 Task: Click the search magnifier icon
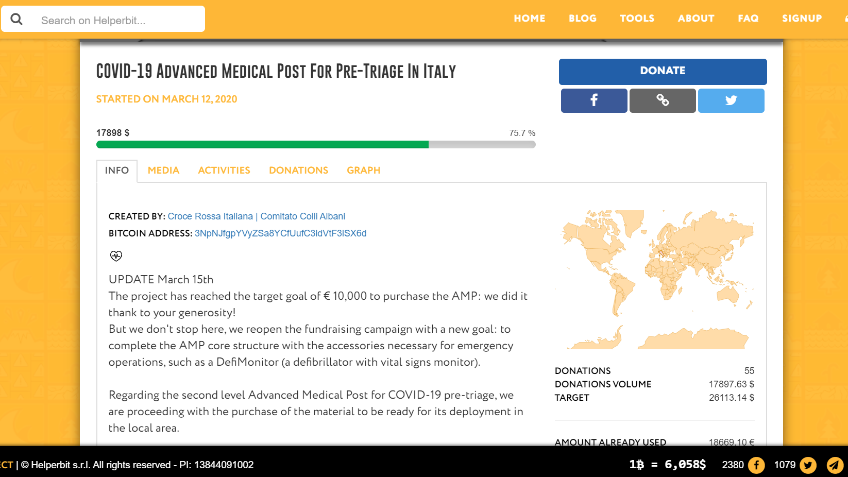click(x=16, y=20)
